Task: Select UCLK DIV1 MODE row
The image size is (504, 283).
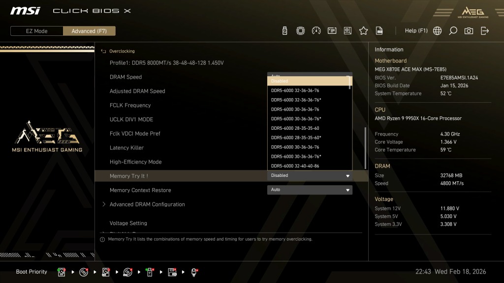Action: [231, 119]
